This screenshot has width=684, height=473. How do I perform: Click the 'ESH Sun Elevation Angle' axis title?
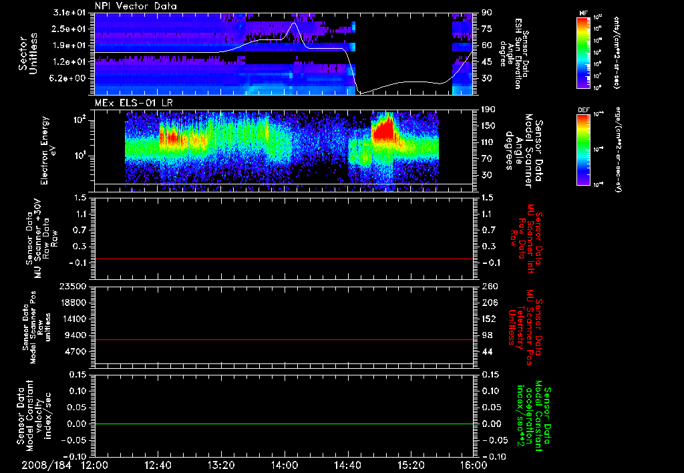515,53
